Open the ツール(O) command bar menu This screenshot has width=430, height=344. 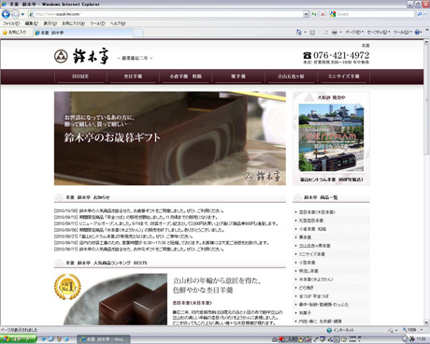pos(403,33)
